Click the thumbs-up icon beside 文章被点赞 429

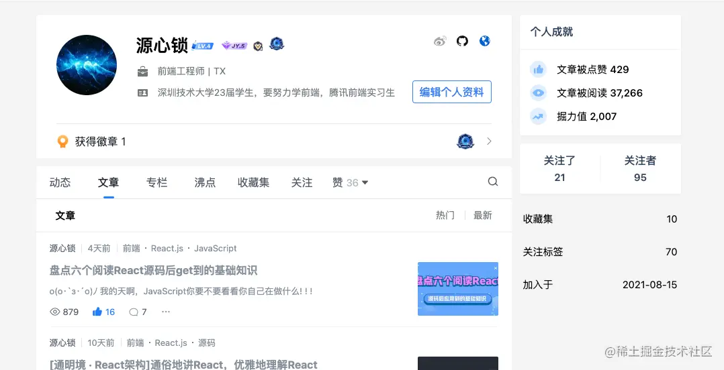[538, 70]
